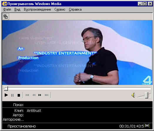Click the Клип: label

[19, 111]
